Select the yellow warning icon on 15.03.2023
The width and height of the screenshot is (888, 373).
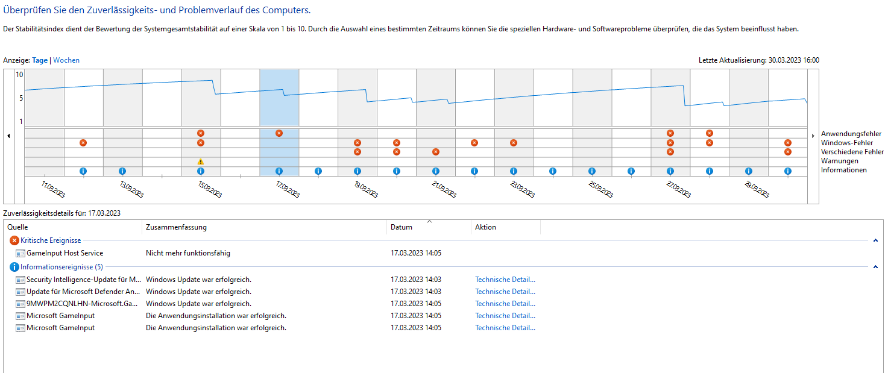(x=201, y=161)
